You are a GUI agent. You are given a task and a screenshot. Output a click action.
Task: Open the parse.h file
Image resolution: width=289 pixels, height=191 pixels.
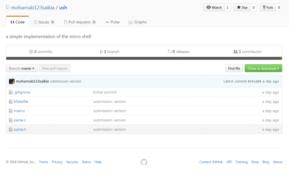click(x=20, y=129)
